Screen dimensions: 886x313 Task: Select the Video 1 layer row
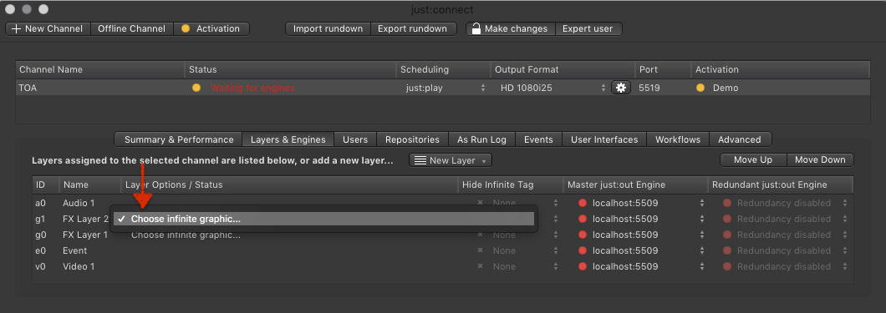tap(442, 266)
